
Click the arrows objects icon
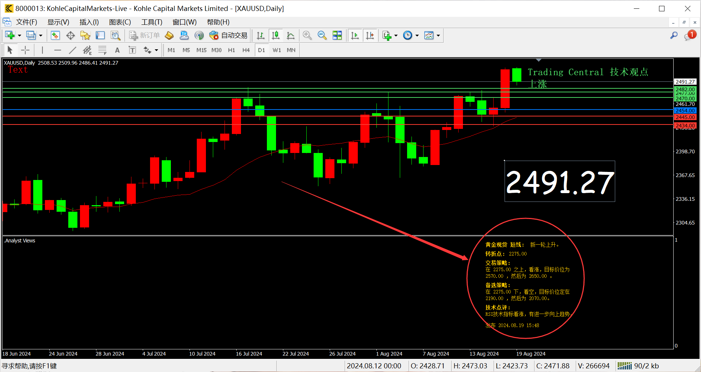tap(147, 50)
